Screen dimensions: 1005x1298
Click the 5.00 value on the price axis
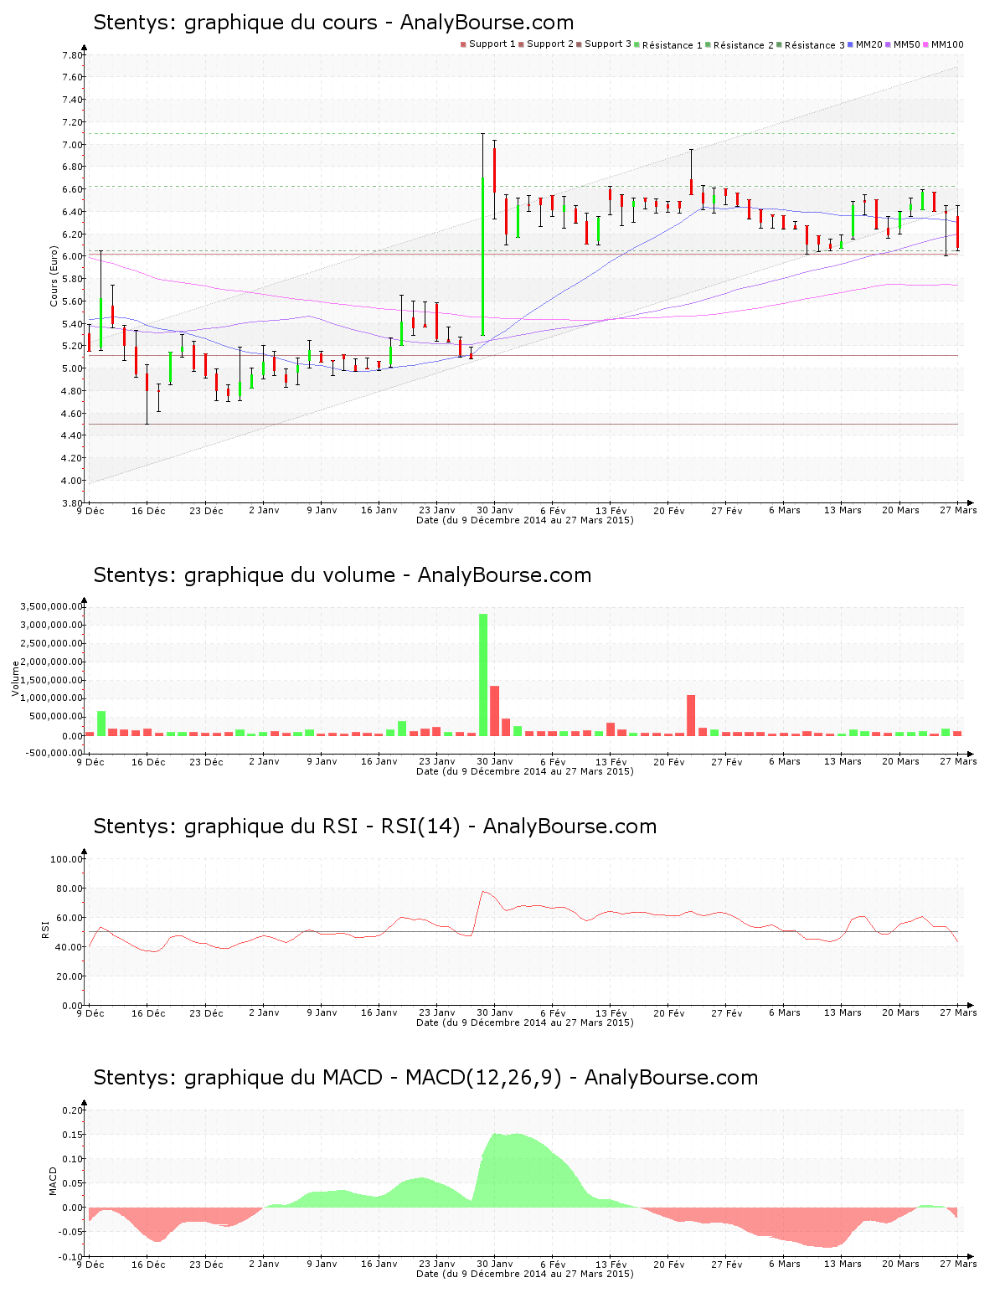click(x=72, y=368)
